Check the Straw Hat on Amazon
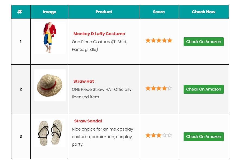The height and width of the screenshot is (160, 233). pos(203,89)
